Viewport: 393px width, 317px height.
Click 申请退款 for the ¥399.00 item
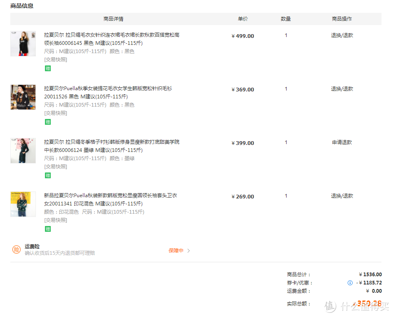(342, 142)
